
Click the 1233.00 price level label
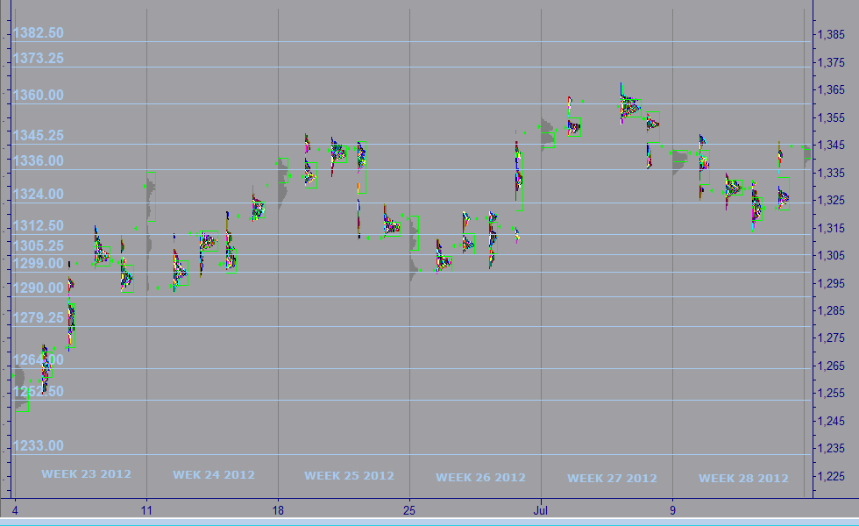tap(38, 446)
